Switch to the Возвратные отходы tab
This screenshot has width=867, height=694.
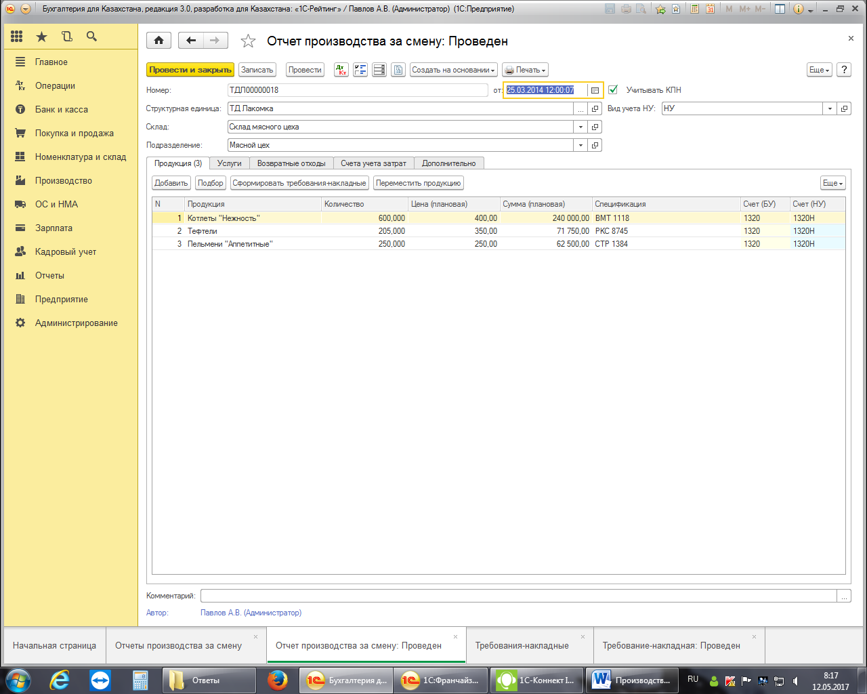pos(291,163)
